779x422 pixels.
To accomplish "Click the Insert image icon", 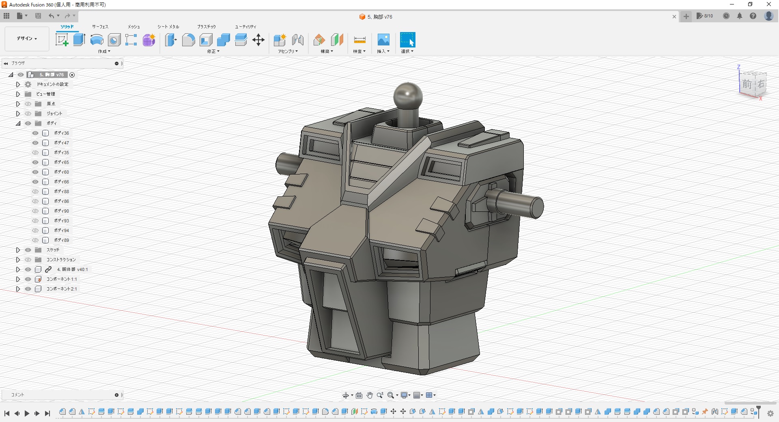I will (383, 40).
